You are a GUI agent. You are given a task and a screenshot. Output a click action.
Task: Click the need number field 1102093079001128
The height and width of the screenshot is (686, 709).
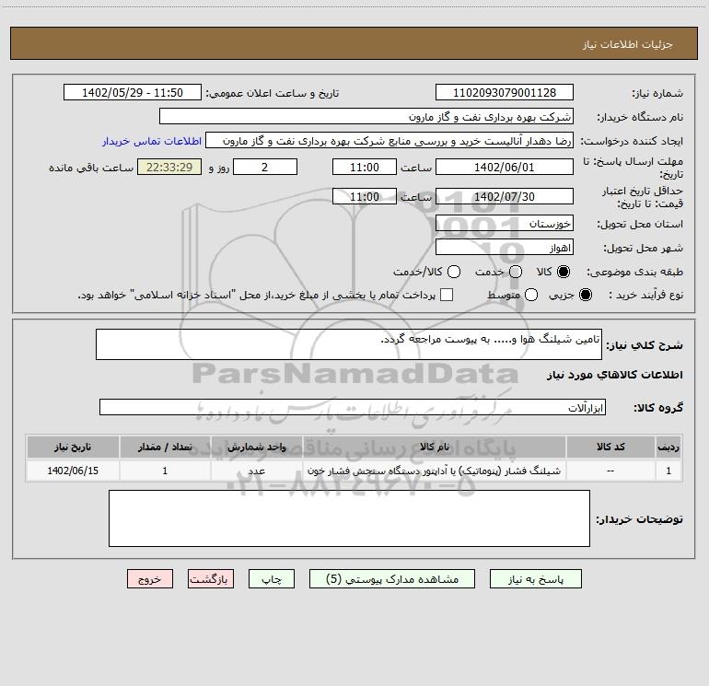[x=505, y=92]
